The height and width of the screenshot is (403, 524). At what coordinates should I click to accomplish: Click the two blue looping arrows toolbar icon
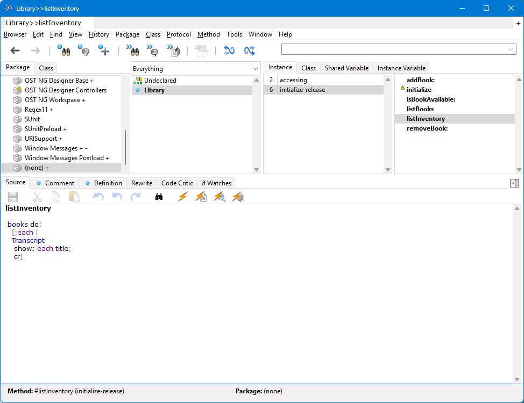[229, 51]
